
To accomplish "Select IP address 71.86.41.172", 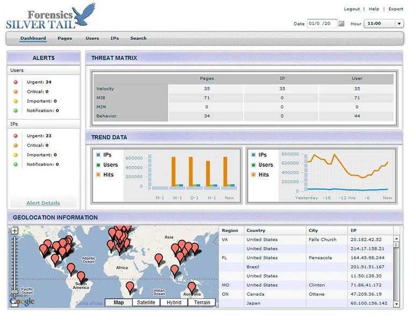I will click(x=366, y=285).
